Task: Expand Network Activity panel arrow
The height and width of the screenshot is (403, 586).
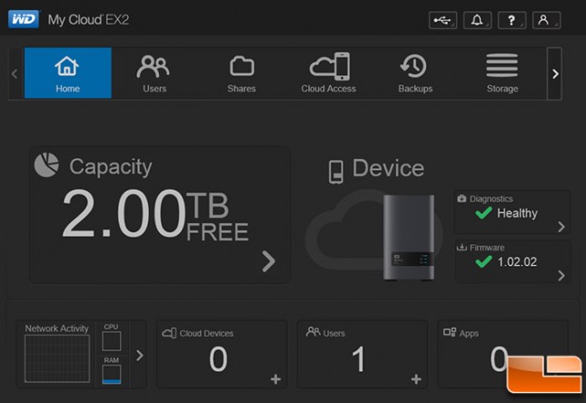Action: (140, 355)
